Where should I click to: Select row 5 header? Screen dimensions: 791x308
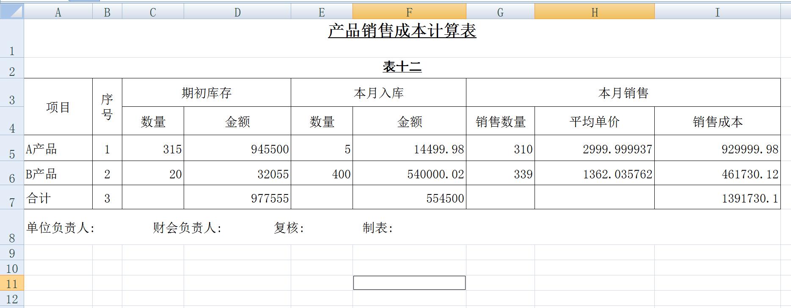[12, 148]
